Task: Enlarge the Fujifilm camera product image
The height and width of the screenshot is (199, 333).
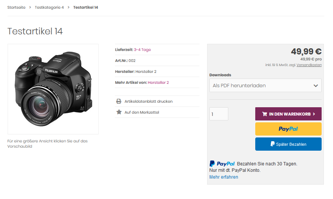Action: (x=53, y=89)
